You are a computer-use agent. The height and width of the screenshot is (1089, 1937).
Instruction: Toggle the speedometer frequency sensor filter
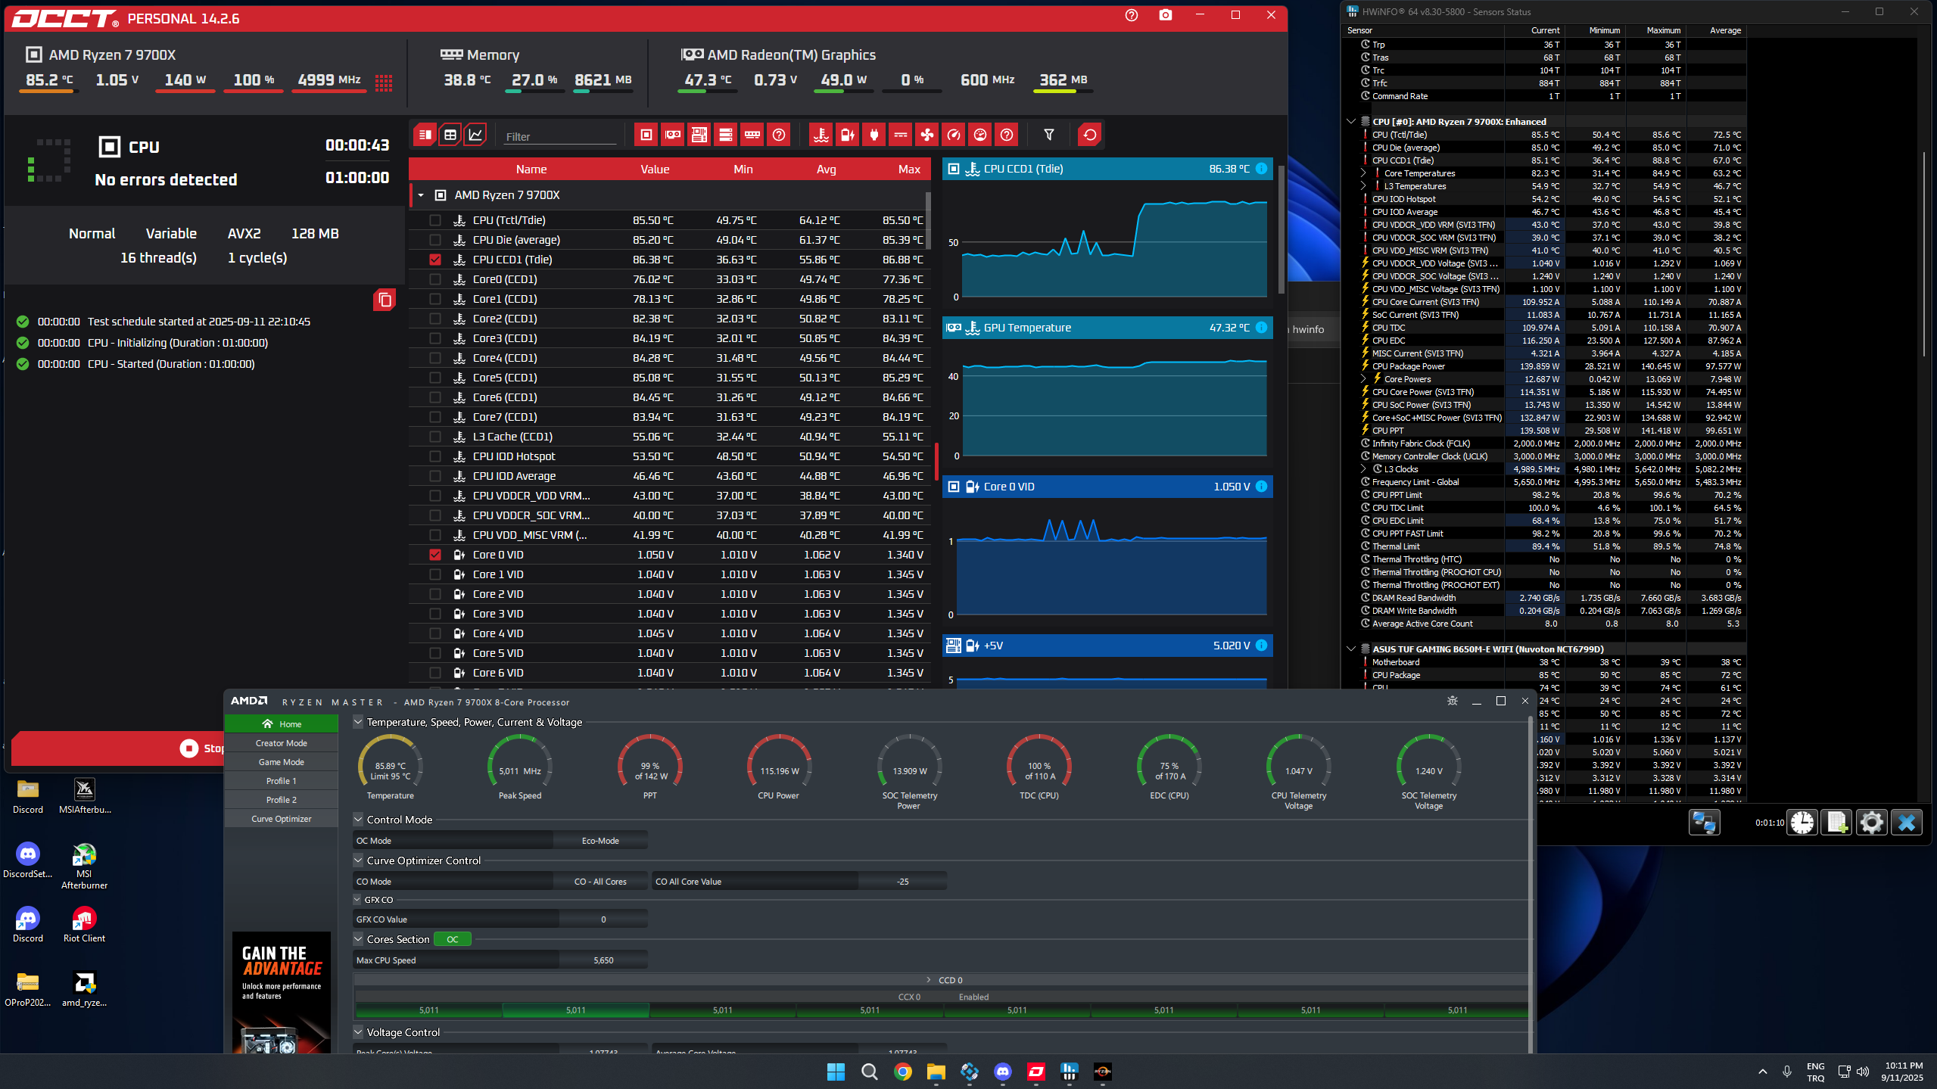pos(954,135)
